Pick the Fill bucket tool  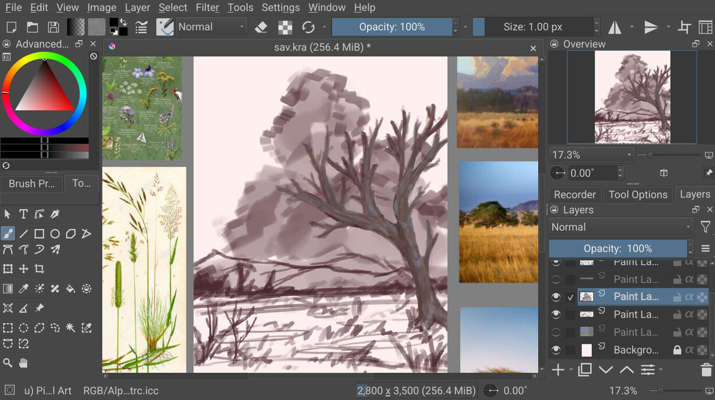[x=70, y=289]
